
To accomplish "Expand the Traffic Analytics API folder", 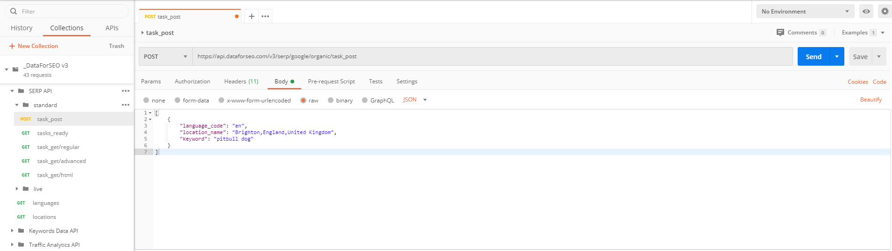I will (12, 244).
